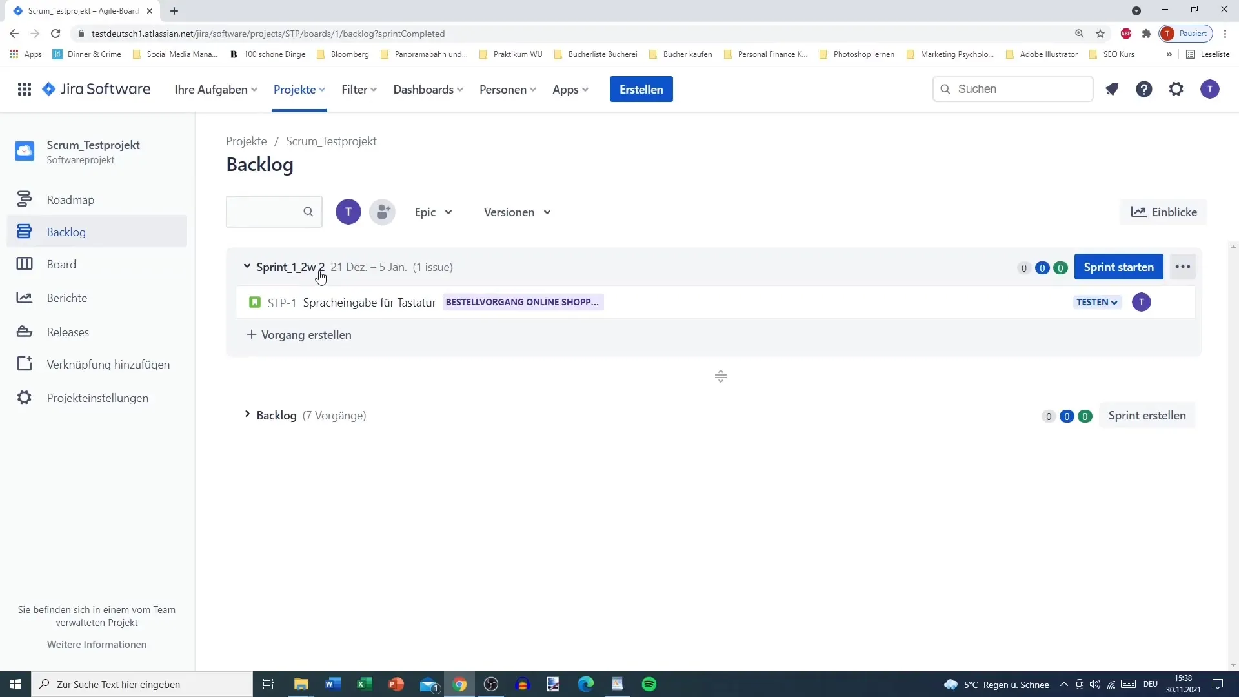Click the Berichte icon in sidebar
Image resolution: width=1239 pixels, height=697 pixels.
click(24, 298)
